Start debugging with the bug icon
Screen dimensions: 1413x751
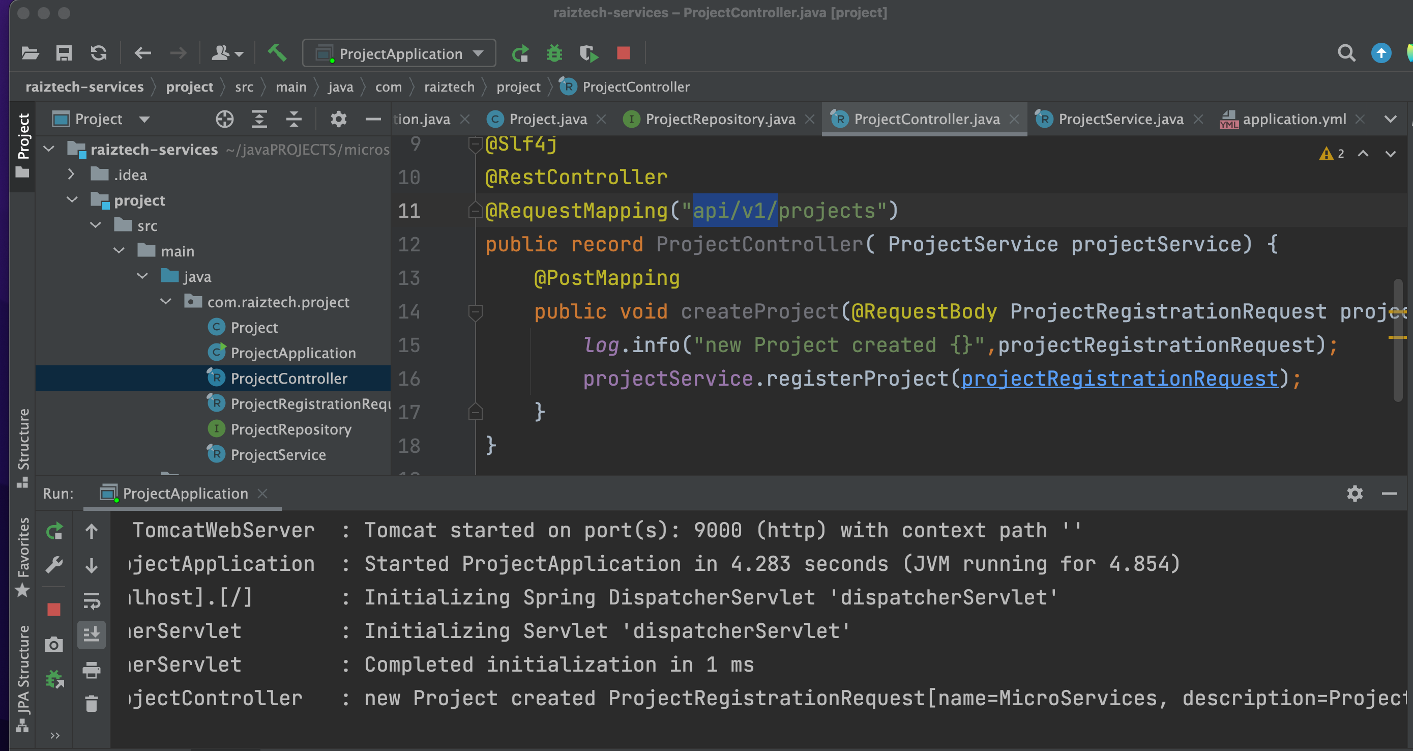(554, 53)
